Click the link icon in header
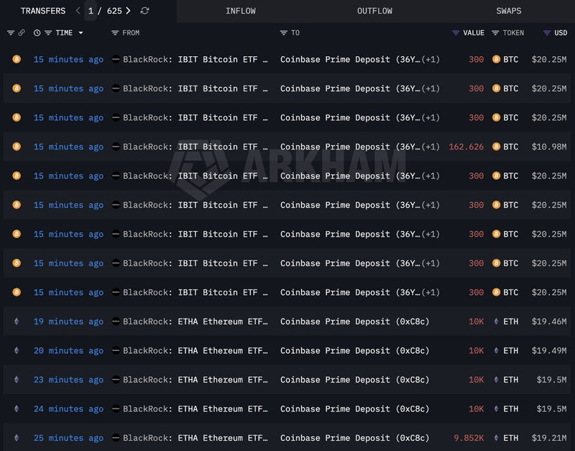The height and width of the screenshot is (451, 575). pyautogui.click(x=22, y=33)
